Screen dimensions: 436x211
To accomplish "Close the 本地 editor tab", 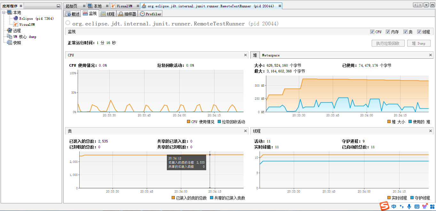I will [x=107, y=6].
